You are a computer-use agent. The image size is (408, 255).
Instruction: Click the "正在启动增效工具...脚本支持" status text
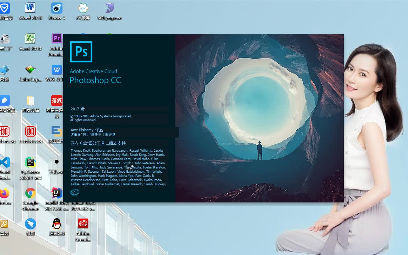[98, 143]
